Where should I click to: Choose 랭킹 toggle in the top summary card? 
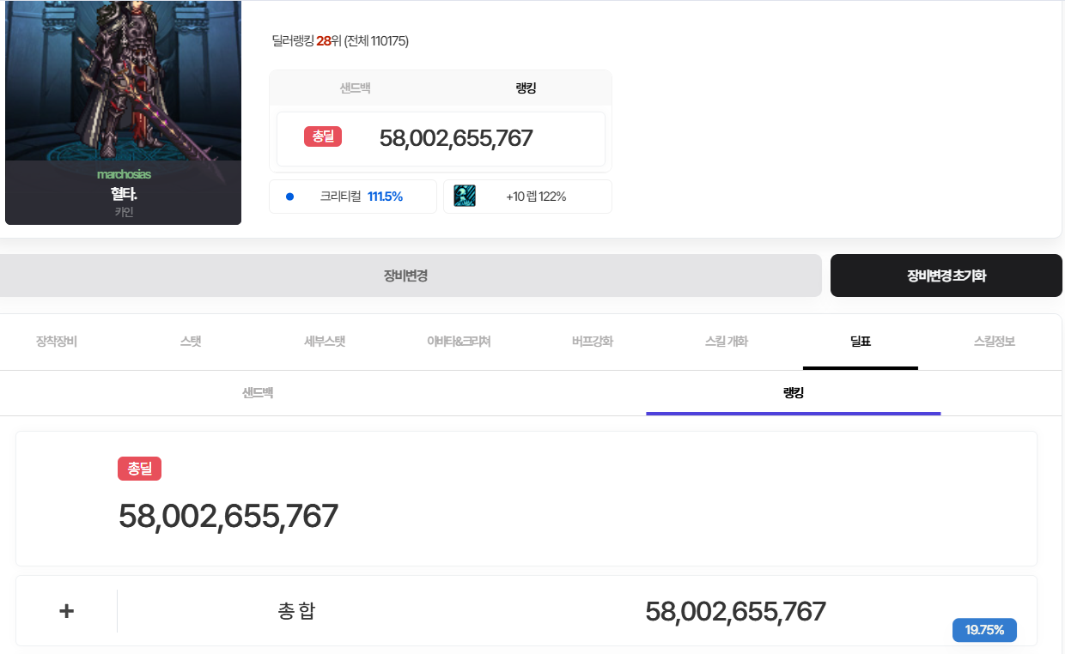coord(526,88)
